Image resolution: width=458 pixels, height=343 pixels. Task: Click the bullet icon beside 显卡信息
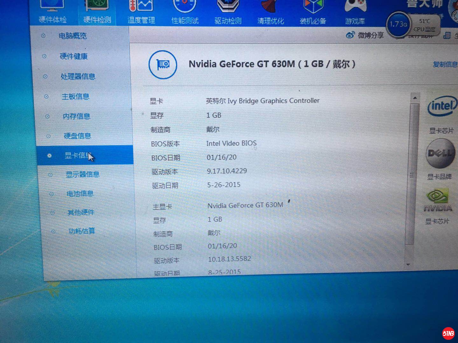(x=49, y=156)
